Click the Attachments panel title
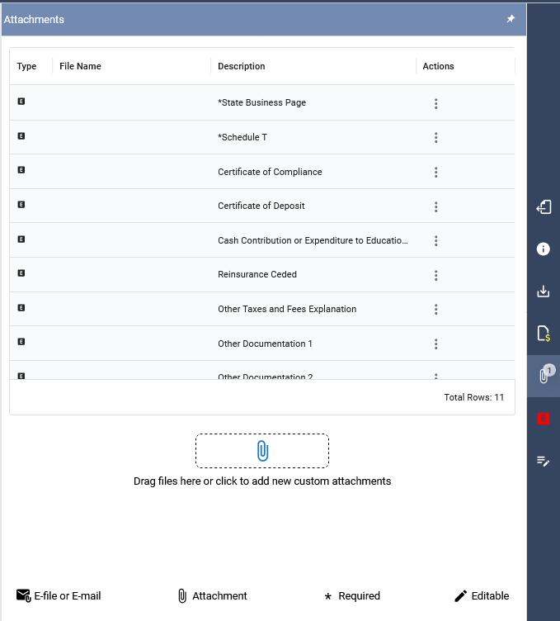Viewport: 560px width, 621px height. pyautogui.click(x=34, y=20)
